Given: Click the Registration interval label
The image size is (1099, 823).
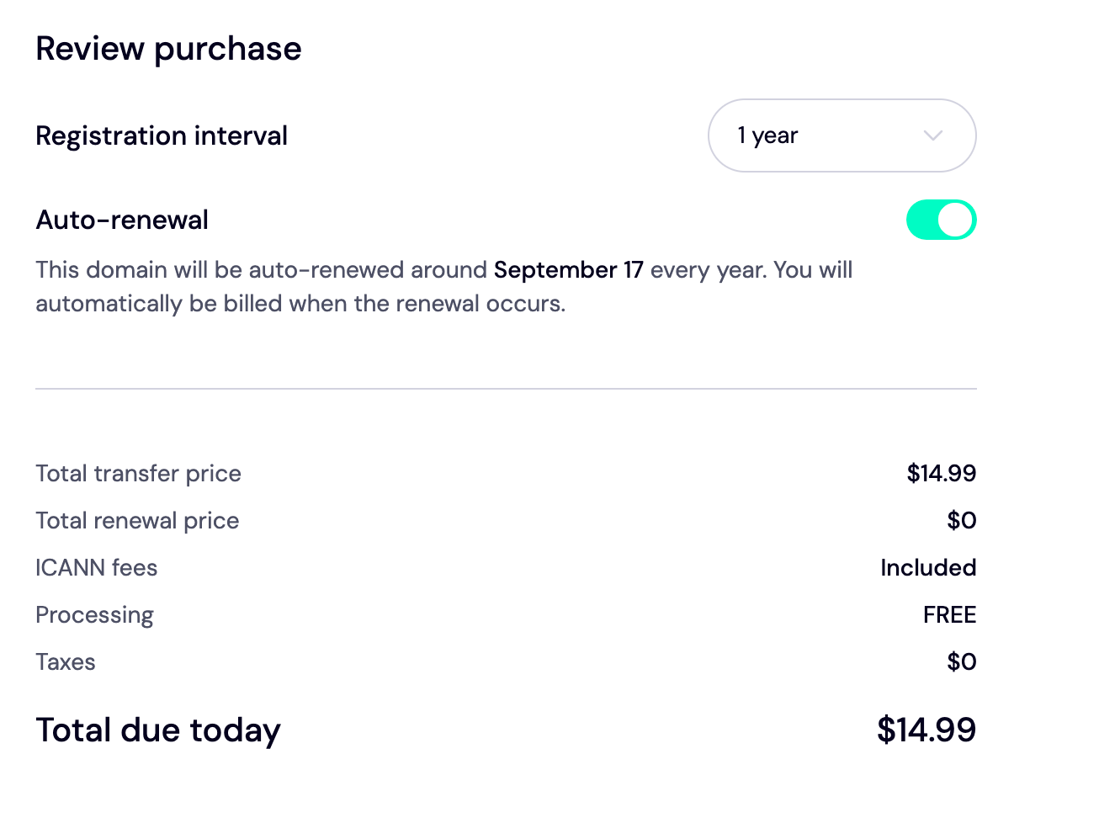Looking at the screenshot, I should pyautogui.click(x=162, y=135).
